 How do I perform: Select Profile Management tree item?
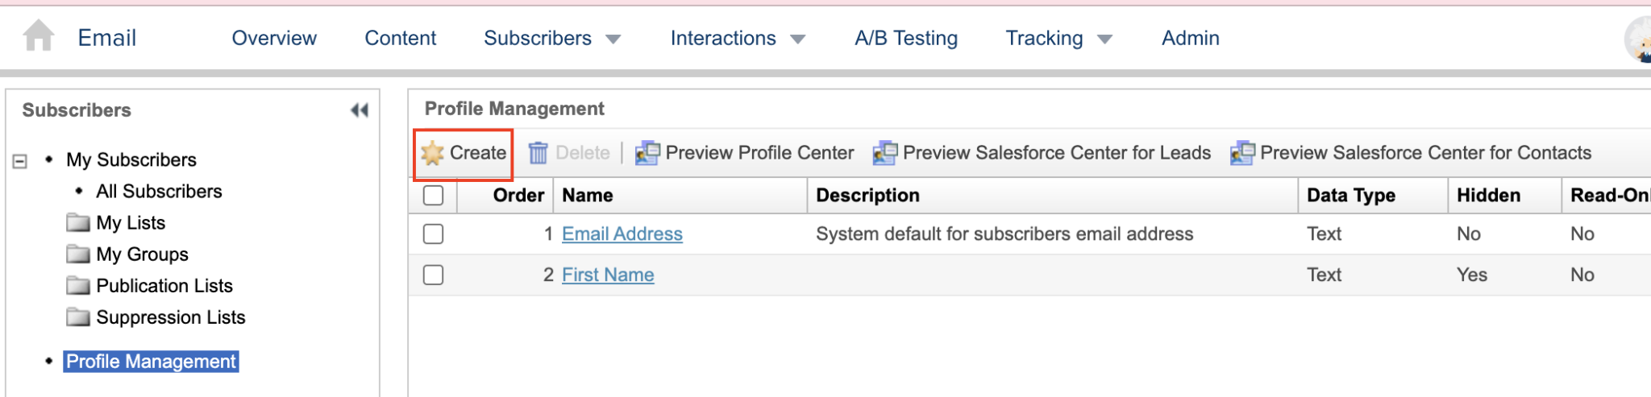(151, 362)
